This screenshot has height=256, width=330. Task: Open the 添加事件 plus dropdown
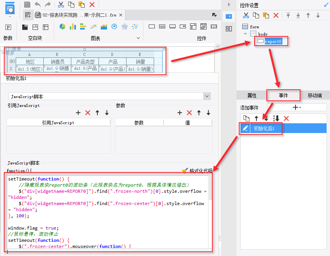tap(297, 108)
